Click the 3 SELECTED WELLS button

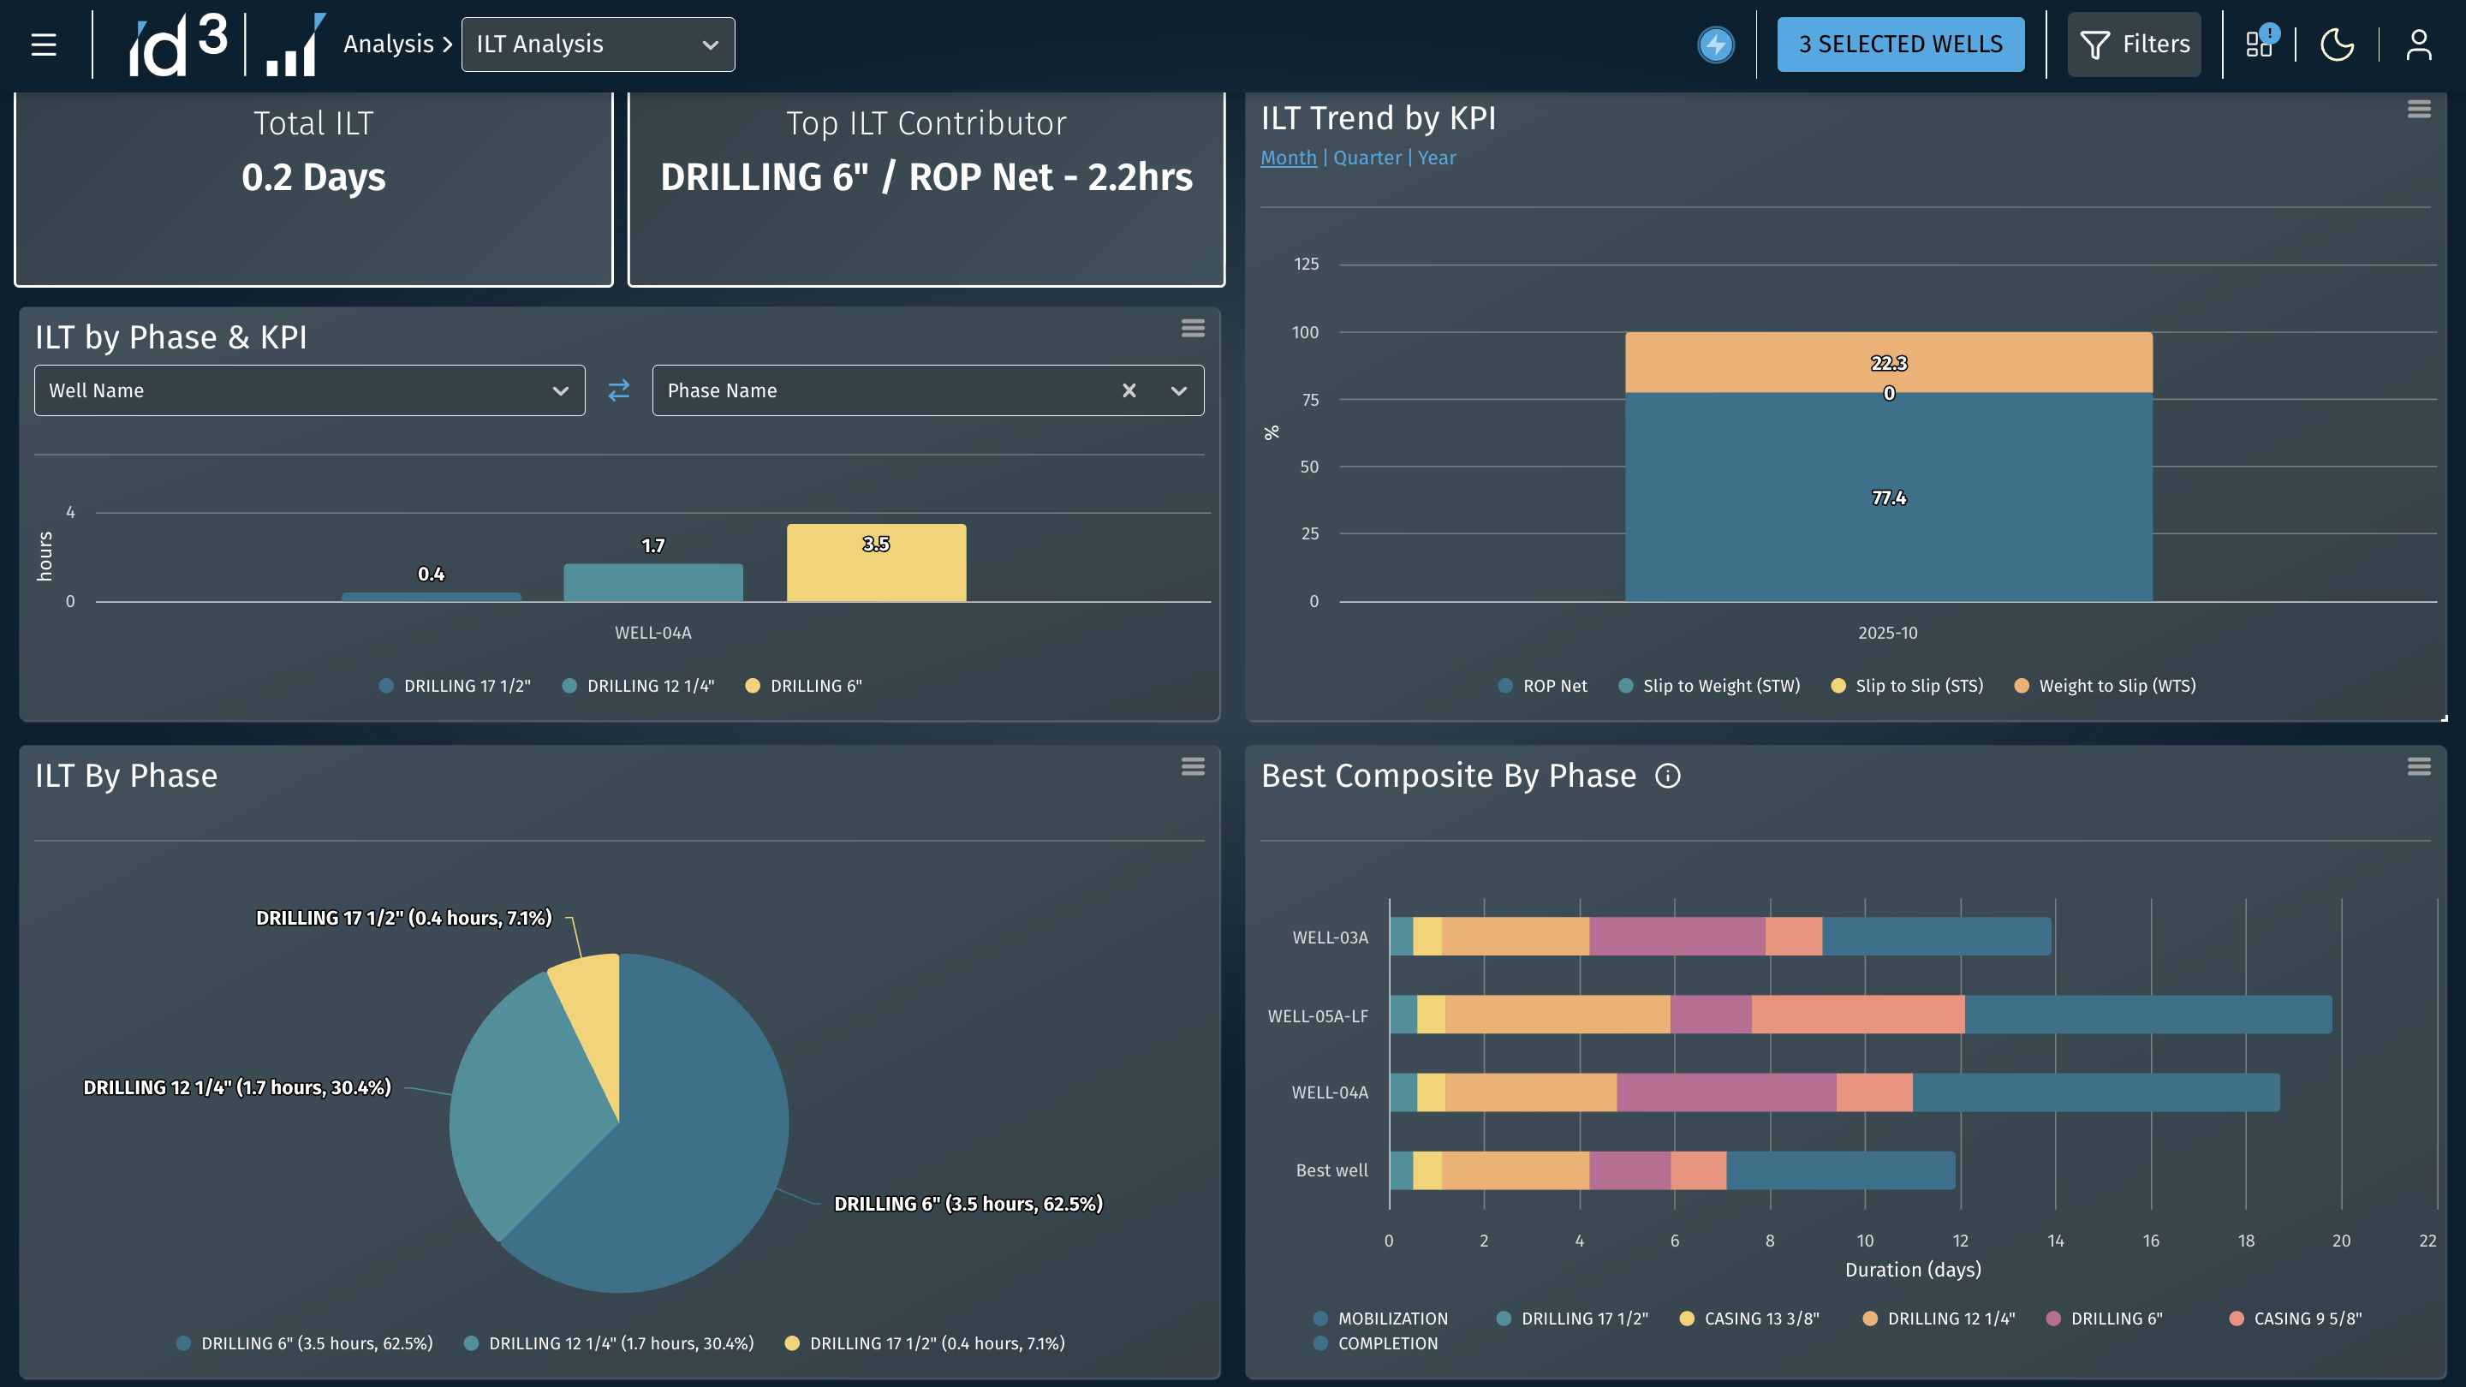coord(1900,44)
